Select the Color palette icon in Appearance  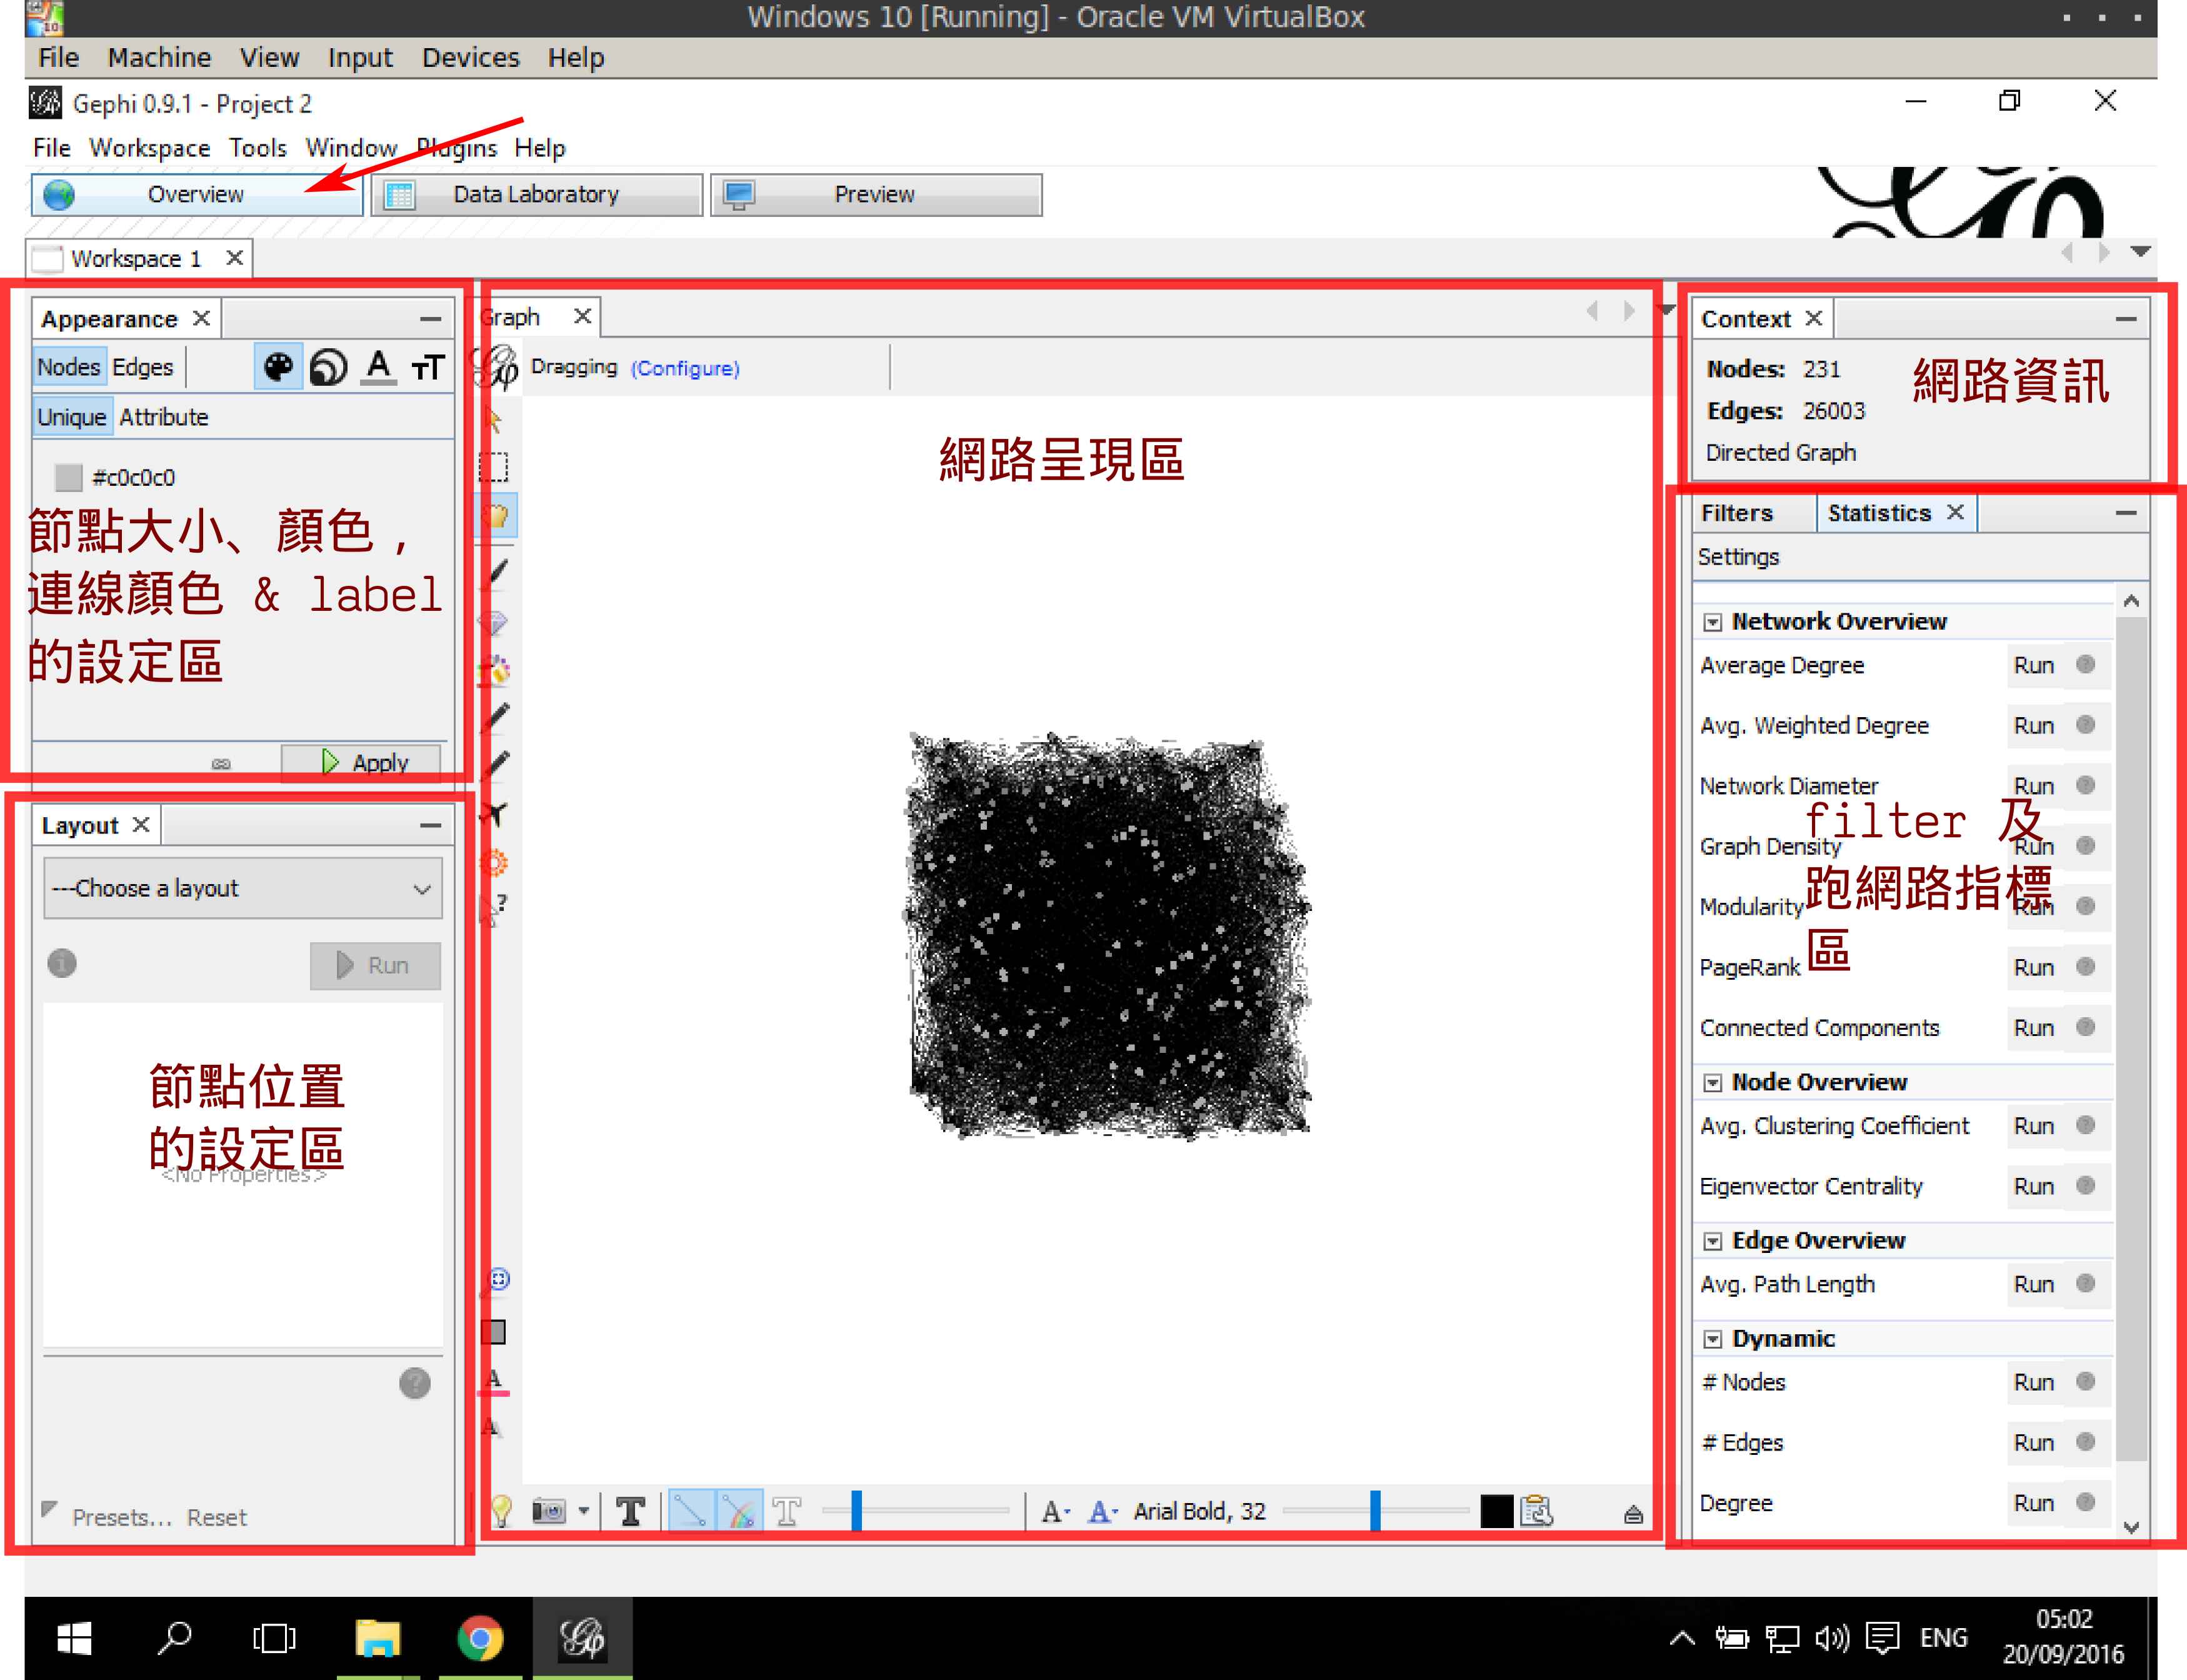pos(278,368)
